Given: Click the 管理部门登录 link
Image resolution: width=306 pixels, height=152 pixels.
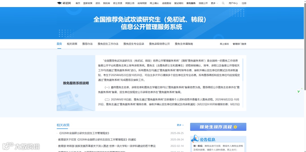Looking at the screenshot, I should (239, 44).
